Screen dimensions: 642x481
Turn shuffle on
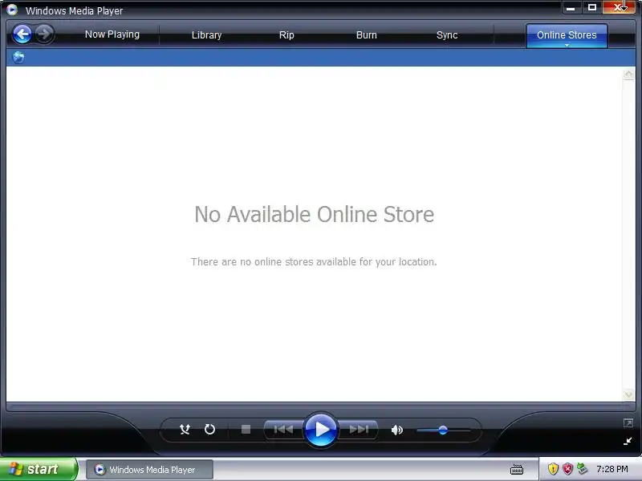point(185,430)
